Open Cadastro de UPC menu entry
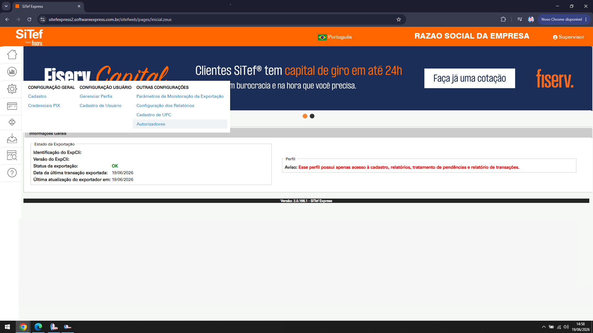593x333 pixels. tap(154, 115)
